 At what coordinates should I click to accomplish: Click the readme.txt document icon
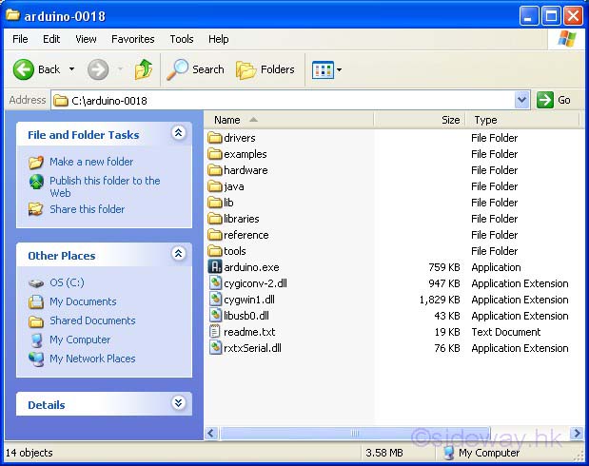click(x=214, y=332)
